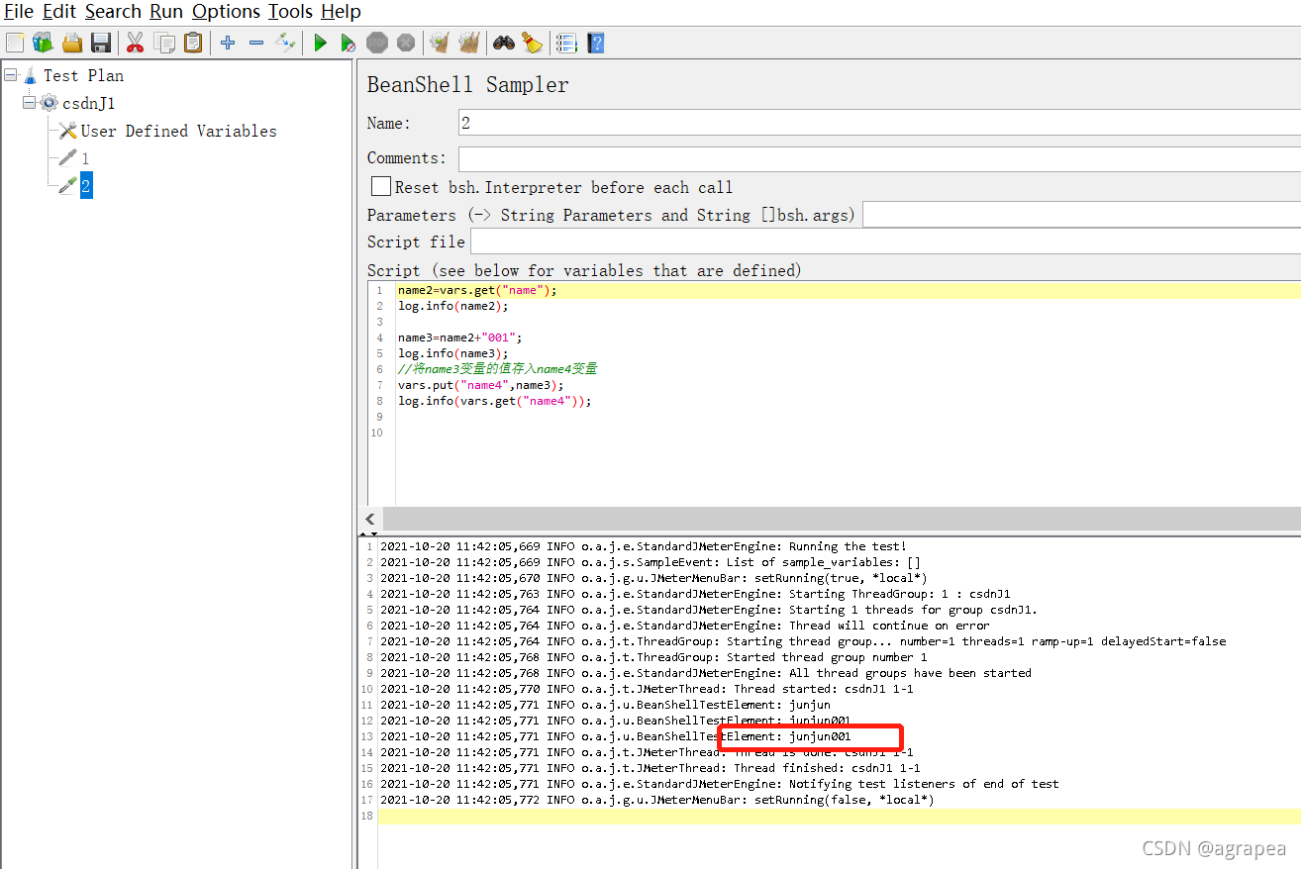Open the Run menu

166,12
